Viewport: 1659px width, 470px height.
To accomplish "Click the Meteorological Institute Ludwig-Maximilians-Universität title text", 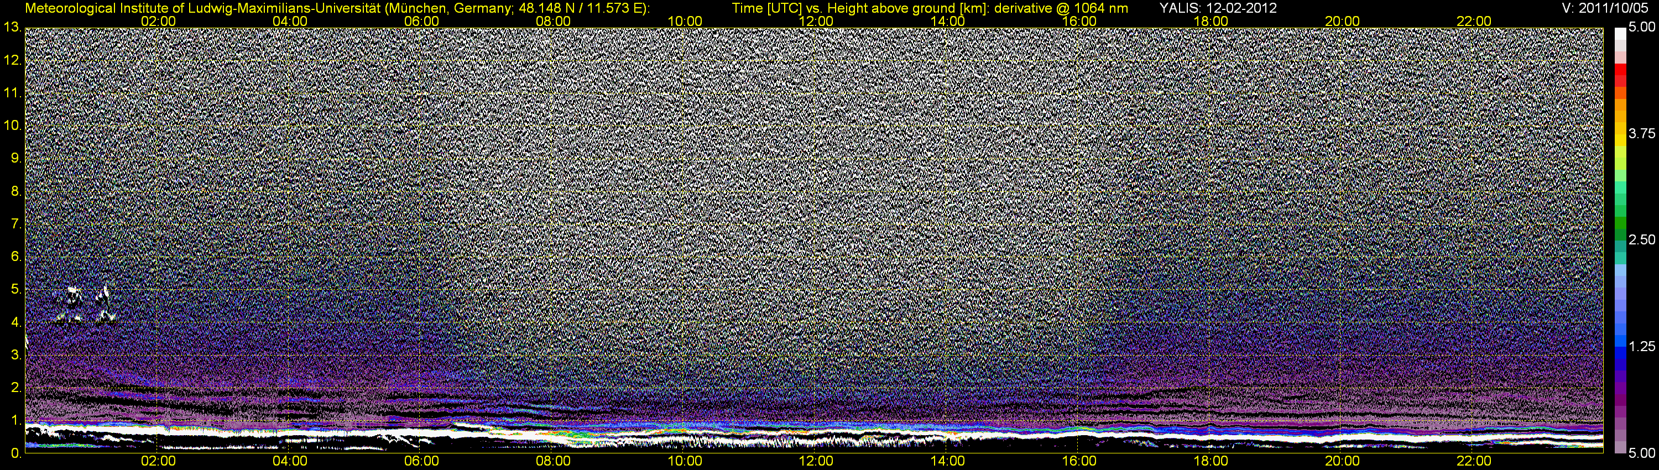I will click(337, 8).
